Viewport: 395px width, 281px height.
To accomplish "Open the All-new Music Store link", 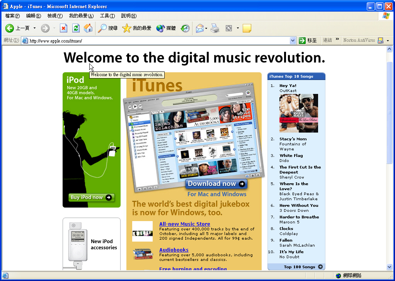I will point(185,224).
